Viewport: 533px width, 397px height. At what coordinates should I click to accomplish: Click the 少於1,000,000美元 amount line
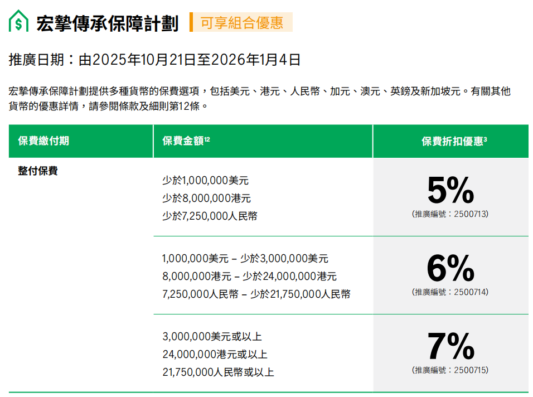tap(205, 181)
